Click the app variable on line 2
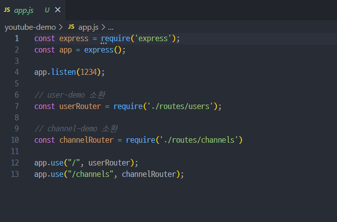This screenshot has width=337, height=222. [66, 51]
